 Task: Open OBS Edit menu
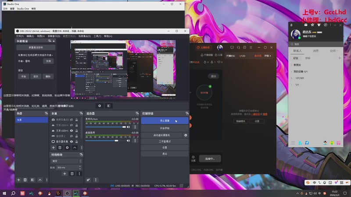(x=30, y=36)
